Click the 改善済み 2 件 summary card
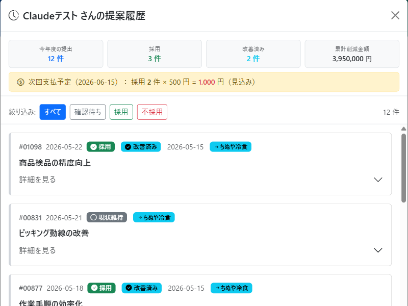The height and width of the screenshot is (306, 408). point(253,54)
